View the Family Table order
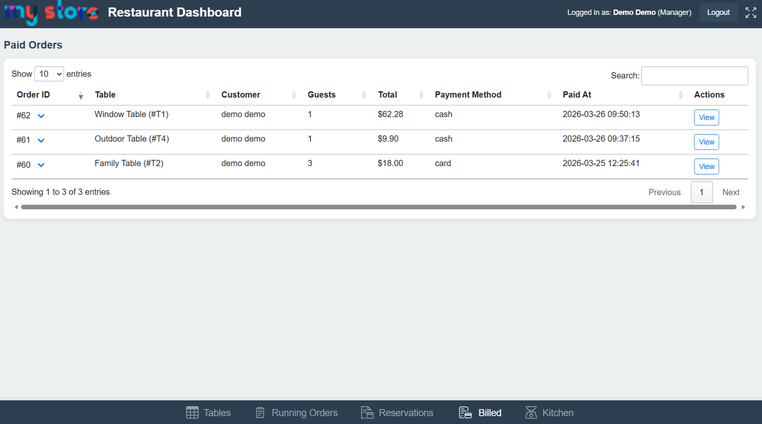 click(706, 167)
